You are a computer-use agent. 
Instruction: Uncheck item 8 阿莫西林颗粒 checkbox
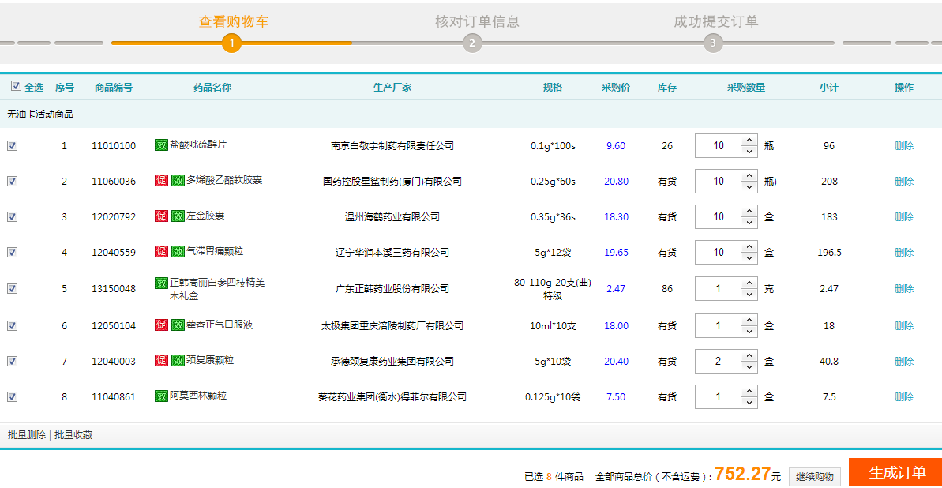point(12,396)
